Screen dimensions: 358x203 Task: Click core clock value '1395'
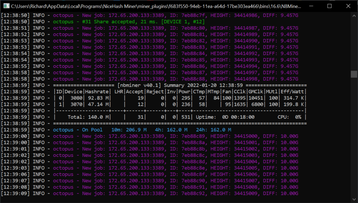click(240, 98)
